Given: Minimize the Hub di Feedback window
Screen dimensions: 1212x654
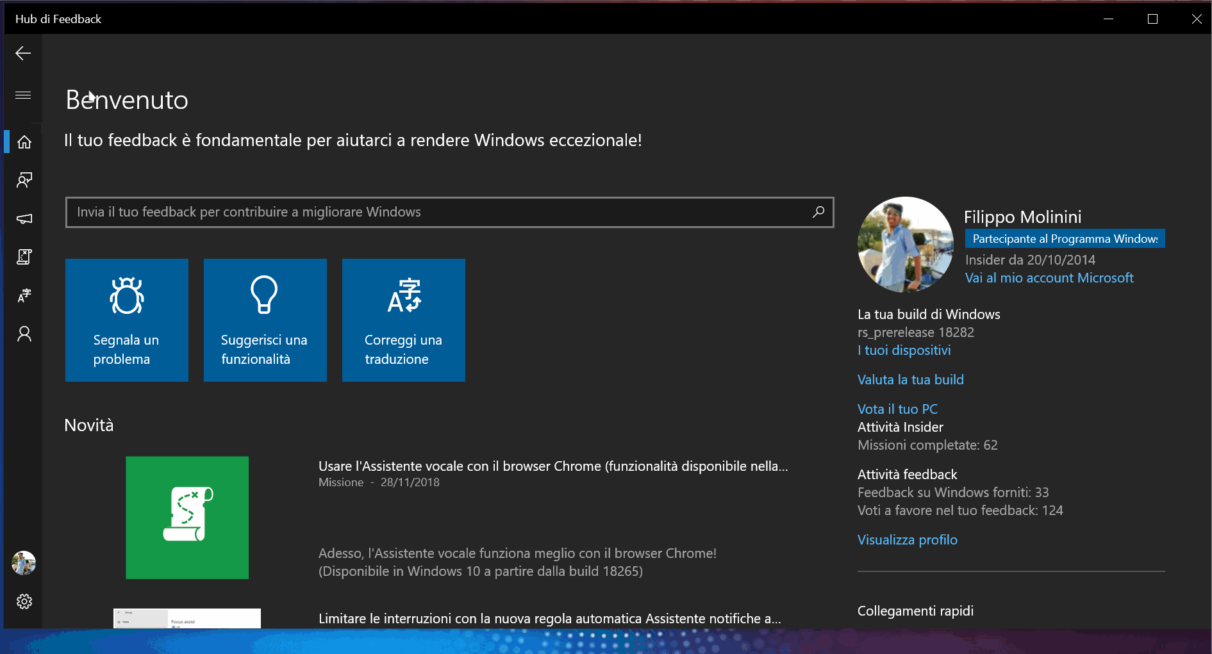Looking at the screenshot, I should tap(1108, 19).
